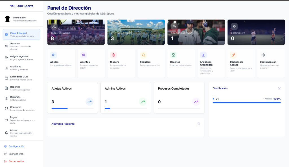Click the Reportes menu label
Image resolution: width=289 pixels, height=167 pixels.
pos(15,87)
